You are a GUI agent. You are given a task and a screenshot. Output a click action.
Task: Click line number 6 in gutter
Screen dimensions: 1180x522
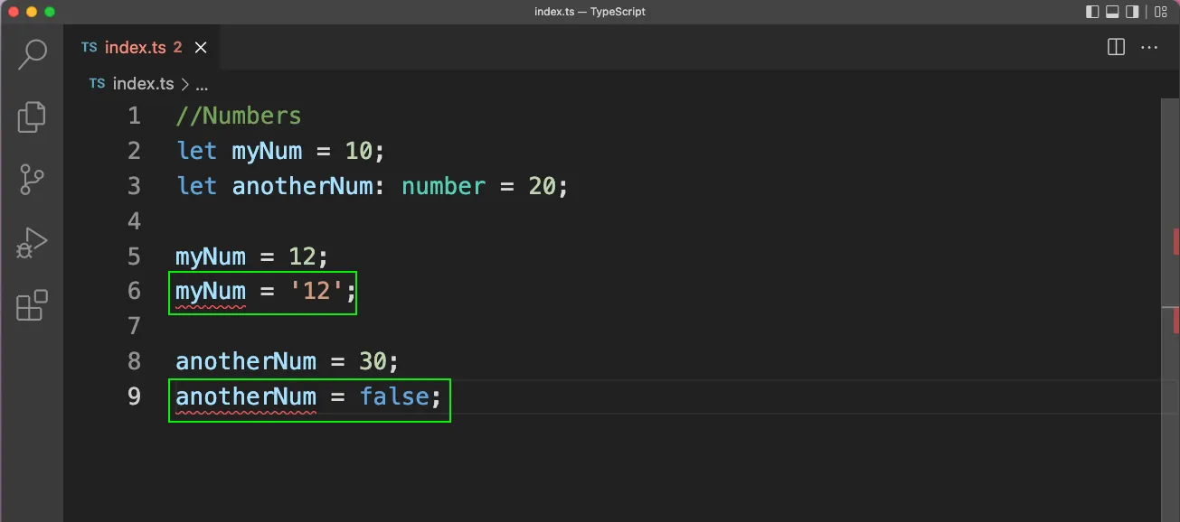coord(134,291)
